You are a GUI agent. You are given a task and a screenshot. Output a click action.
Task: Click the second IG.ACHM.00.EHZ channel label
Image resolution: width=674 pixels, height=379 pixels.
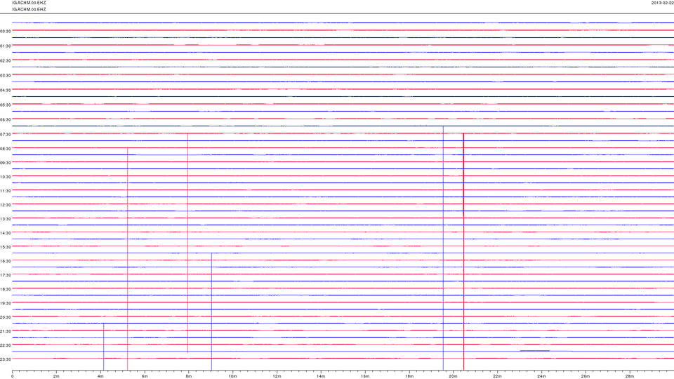click(29, 9)
